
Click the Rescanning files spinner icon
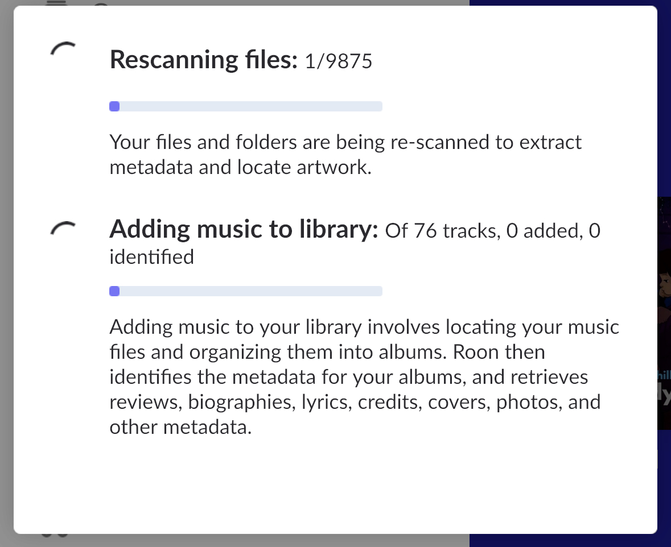coord(63,49)
